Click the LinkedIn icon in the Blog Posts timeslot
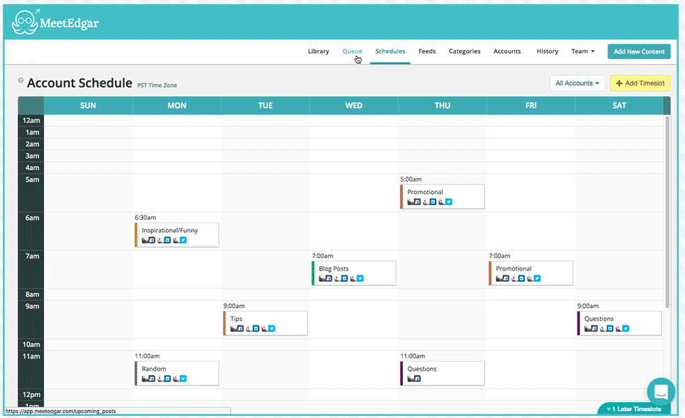This screenshot has width=685, height=418. point(341,278)
